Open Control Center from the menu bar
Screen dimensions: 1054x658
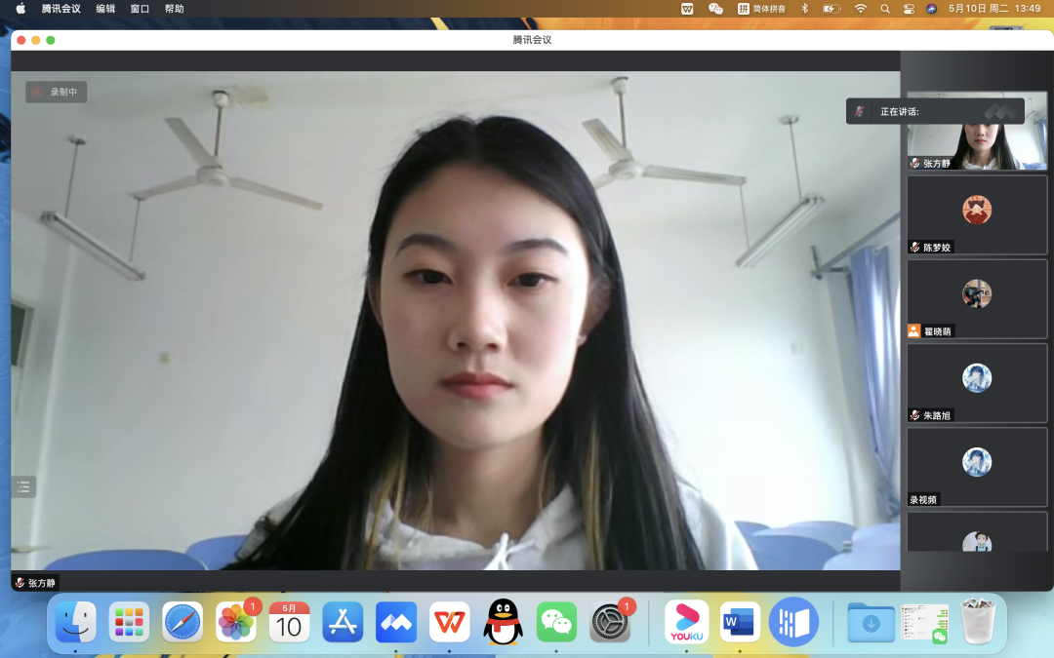point(909,9)
